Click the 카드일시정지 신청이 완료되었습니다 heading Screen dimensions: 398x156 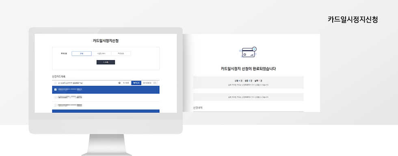coord(248,69)
